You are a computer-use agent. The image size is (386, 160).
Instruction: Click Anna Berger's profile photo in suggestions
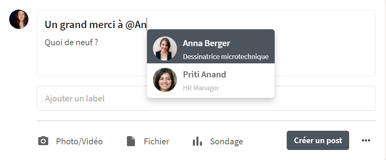coord(165,49)
